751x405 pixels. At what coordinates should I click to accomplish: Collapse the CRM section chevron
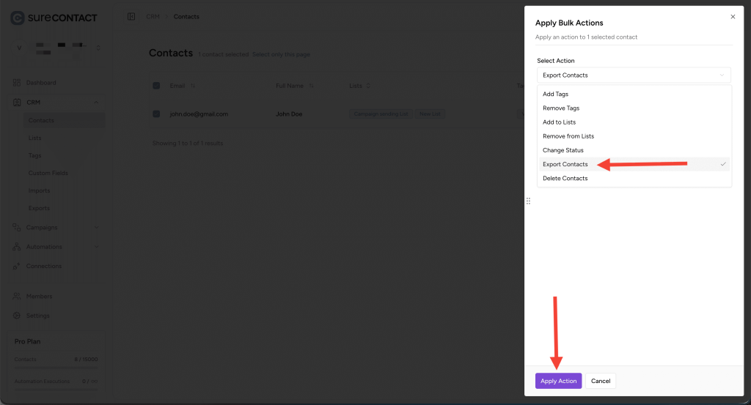(97, 103)
